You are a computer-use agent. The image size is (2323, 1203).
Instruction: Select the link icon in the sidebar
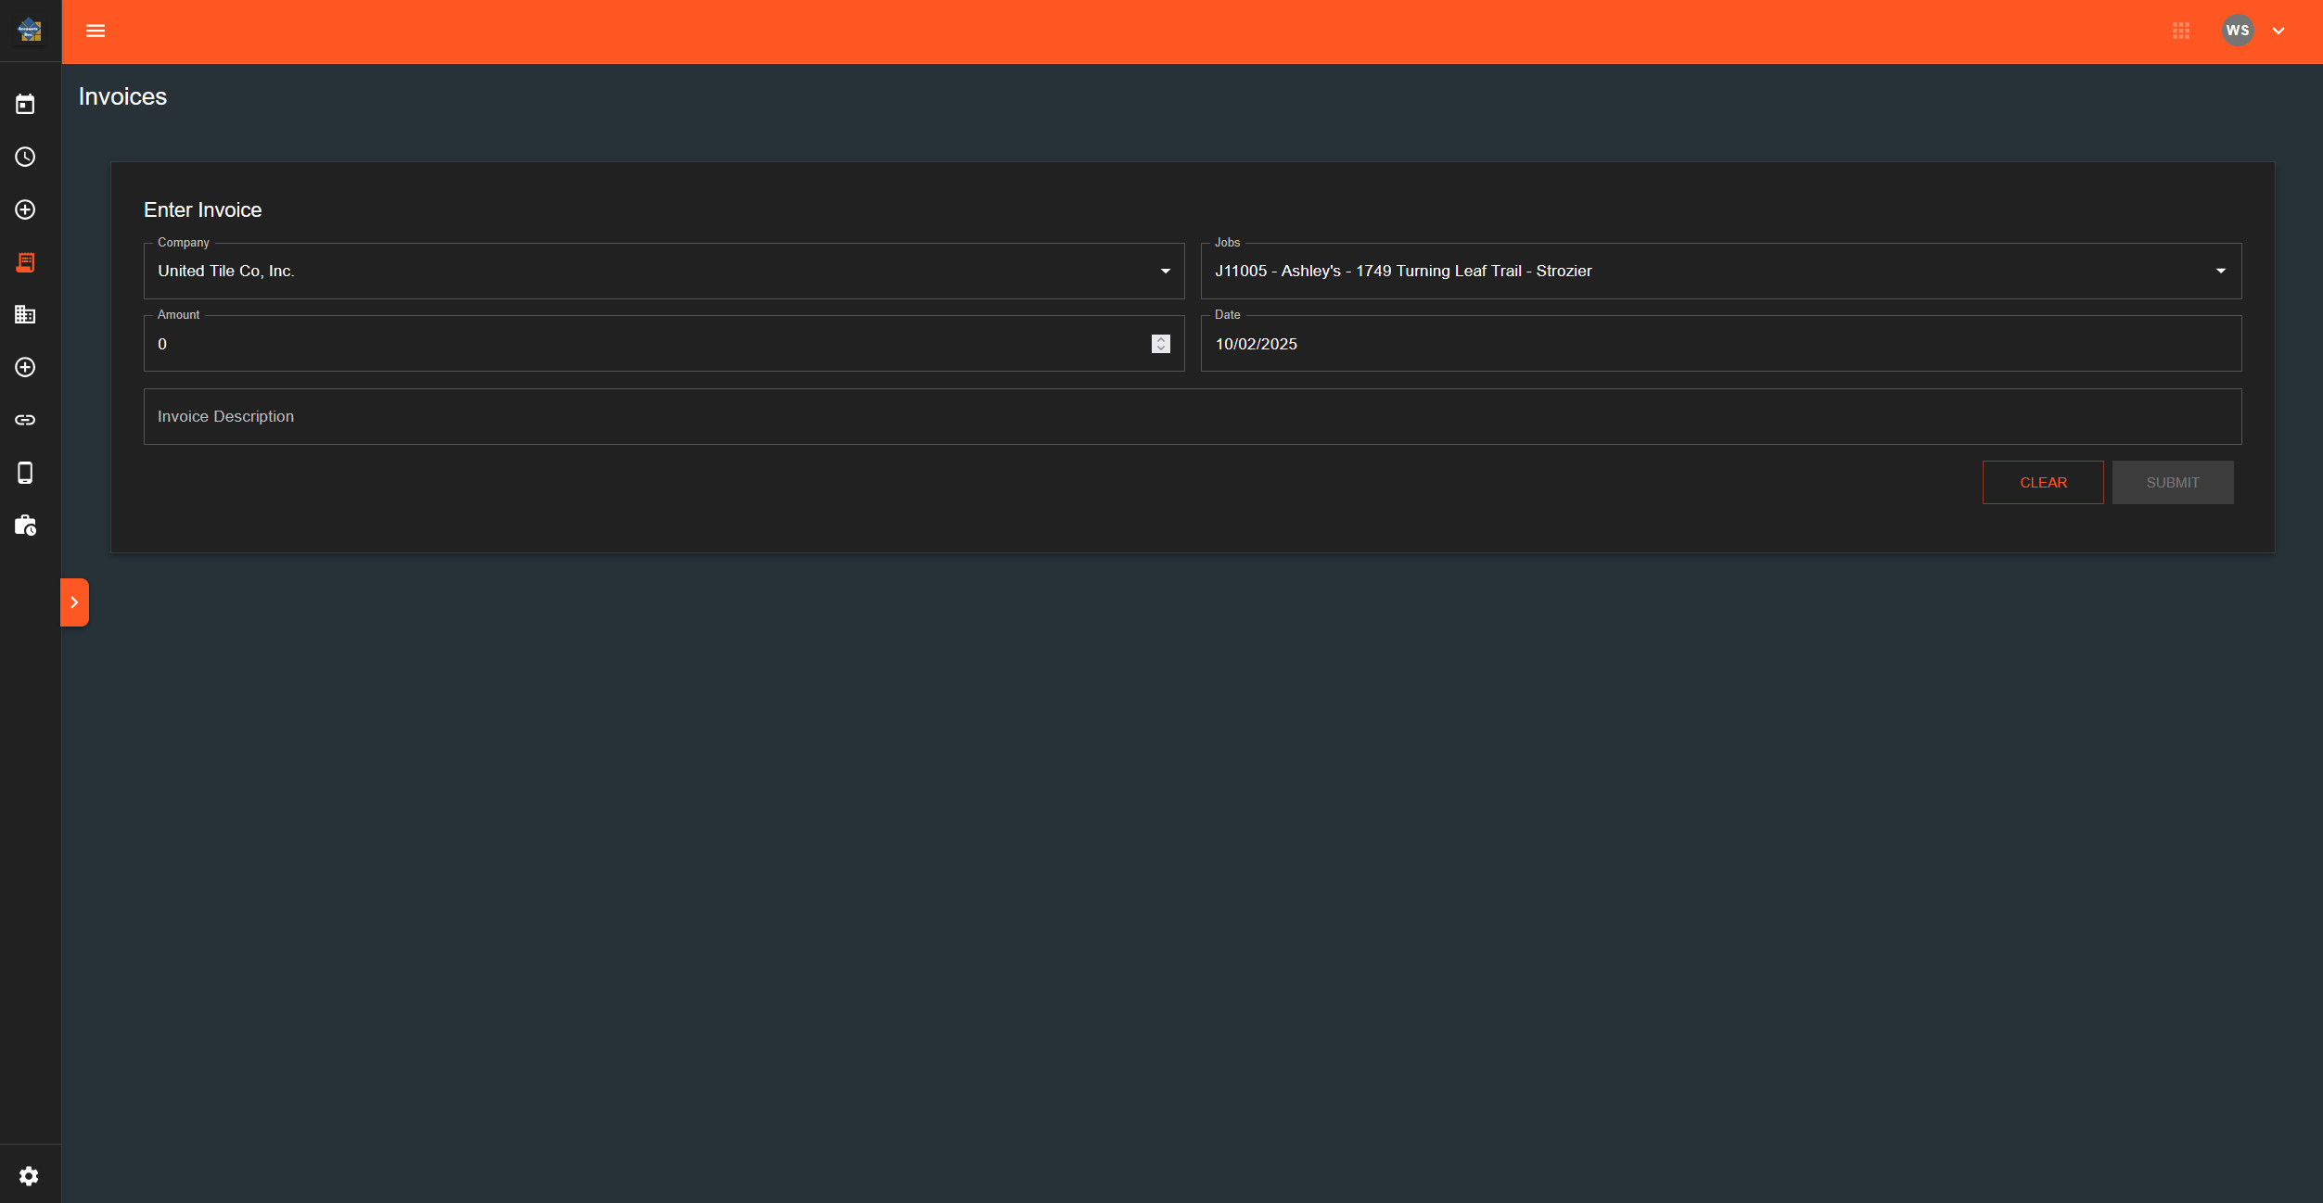pyautogui.click(x=25, y=419)
